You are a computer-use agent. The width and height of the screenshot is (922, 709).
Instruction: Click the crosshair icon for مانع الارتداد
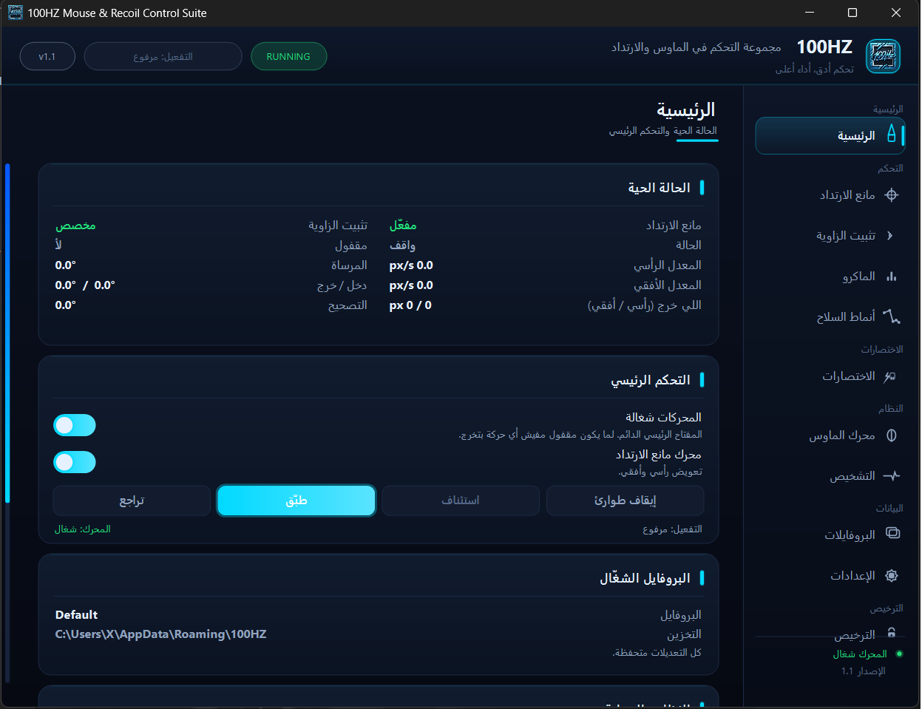(891, 195)
